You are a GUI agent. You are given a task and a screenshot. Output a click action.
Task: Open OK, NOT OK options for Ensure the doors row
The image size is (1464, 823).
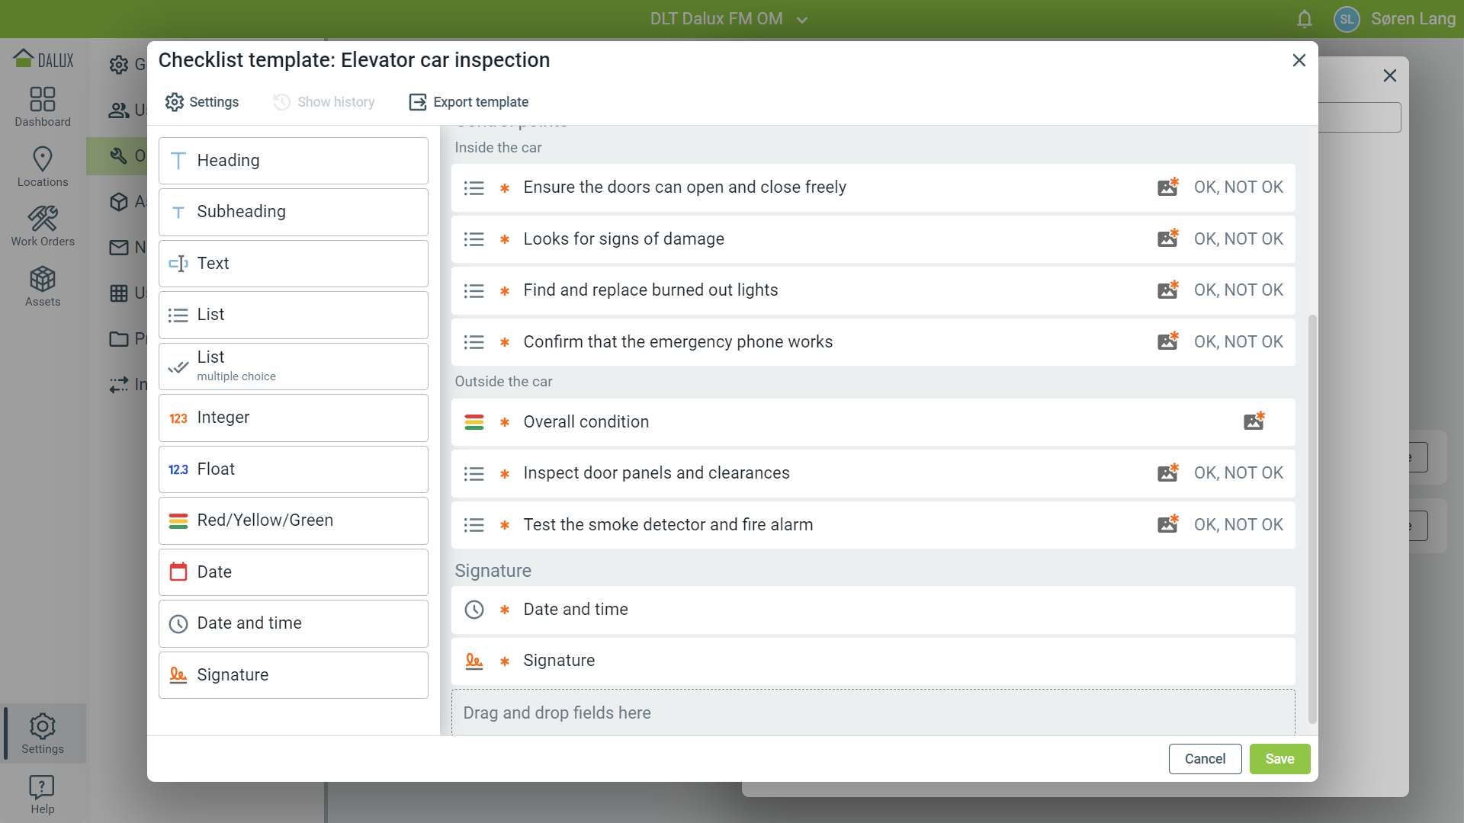pos(1238,187)
